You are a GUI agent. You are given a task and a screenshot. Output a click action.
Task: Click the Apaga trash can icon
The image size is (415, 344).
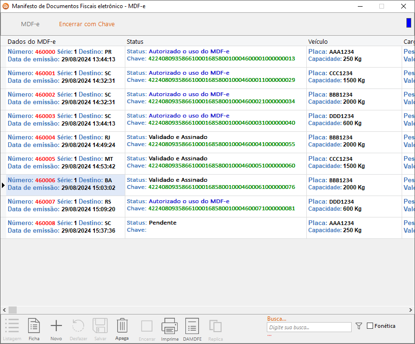coord(122,326)
